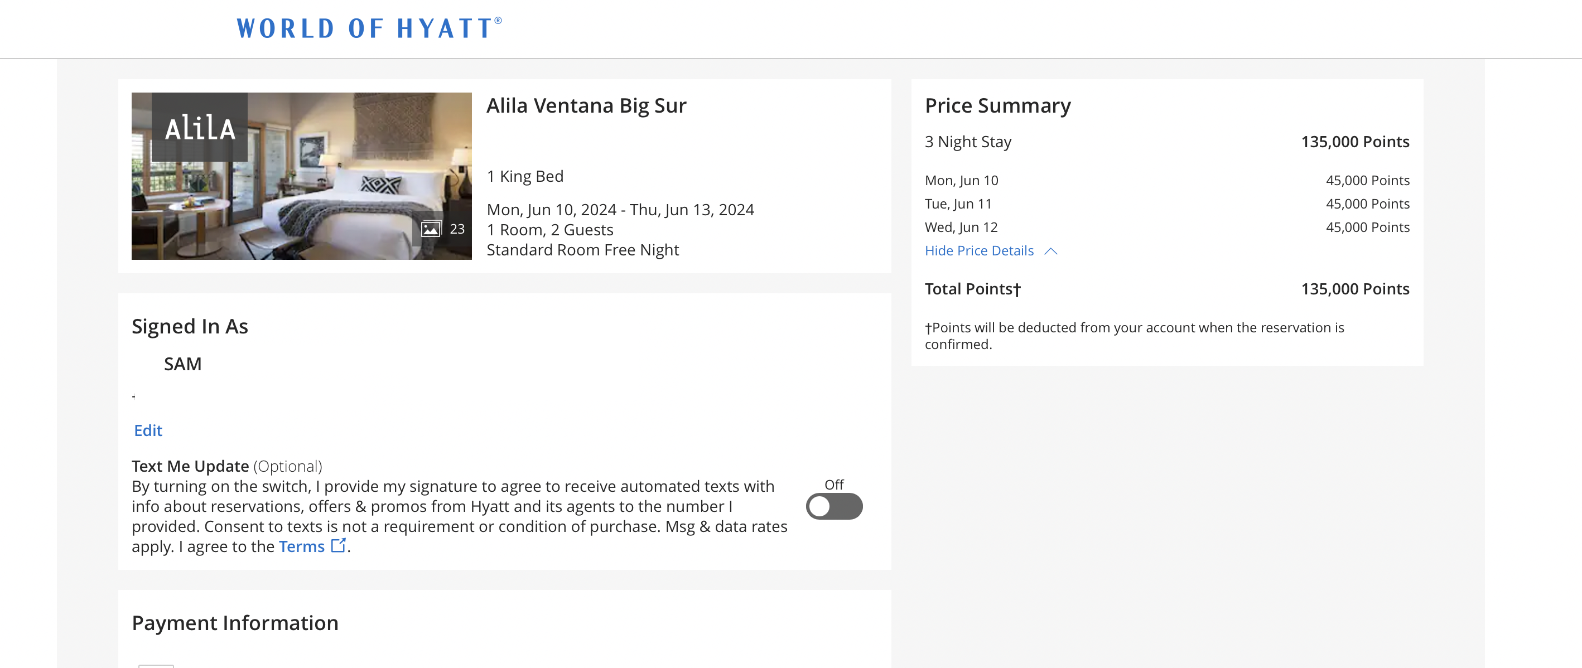
Task: Collapse price details using the chevron arrow
Action: (x=1051, y=251)
